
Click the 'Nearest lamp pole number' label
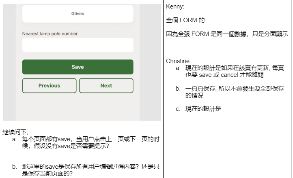click(50, 34)
